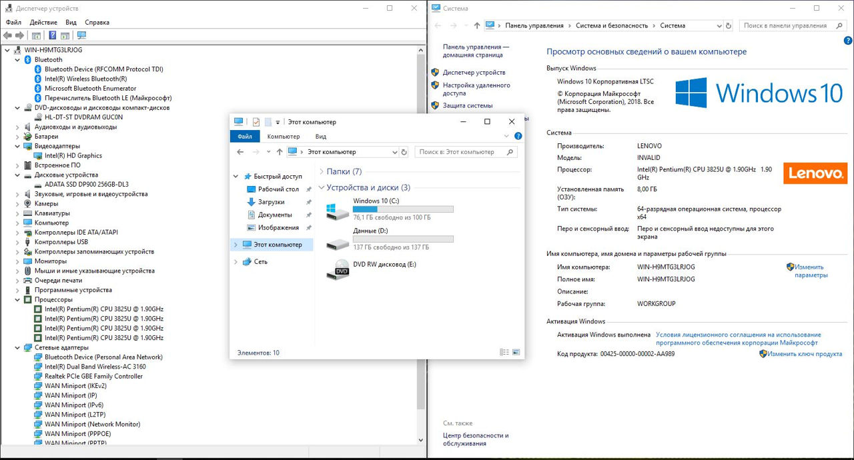The width and height of the screenshot is (854, 460).
Task: Click the Данные (D:) drive capacity bar
Action: click(x=403, y=239)
